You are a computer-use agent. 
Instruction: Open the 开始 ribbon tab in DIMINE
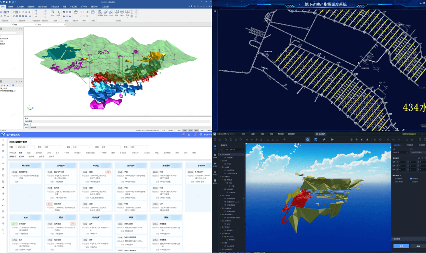point(3,6)
